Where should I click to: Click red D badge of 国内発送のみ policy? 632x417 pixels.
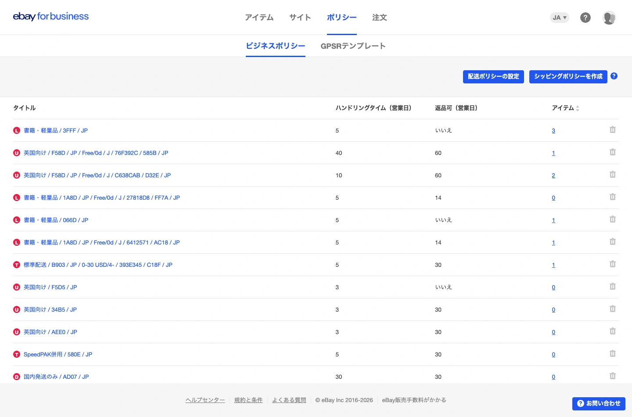tap(17, 377)
